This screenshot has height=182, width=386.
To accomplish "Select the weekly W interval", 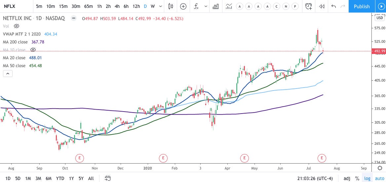I will 153,6.
